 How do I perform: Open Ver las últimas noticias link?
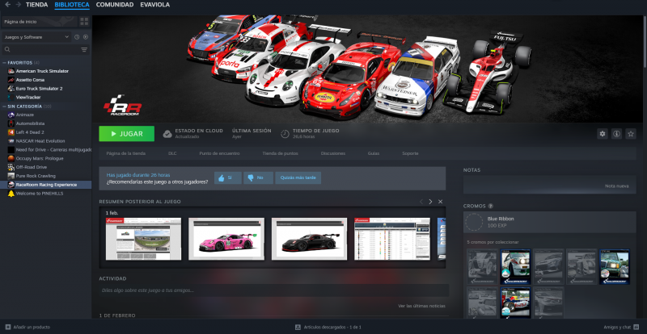click(x=421, y=306)
